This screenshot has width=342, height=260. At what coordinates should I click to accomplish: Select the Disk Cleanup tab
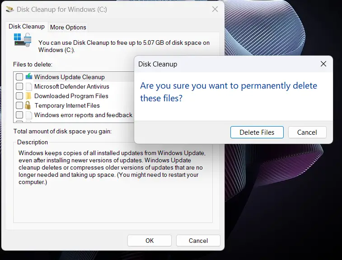pos(27,26)
